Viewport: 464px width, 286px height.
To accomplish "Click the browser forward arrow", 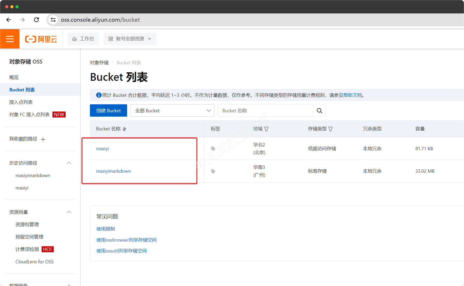I will pos(22,20).
